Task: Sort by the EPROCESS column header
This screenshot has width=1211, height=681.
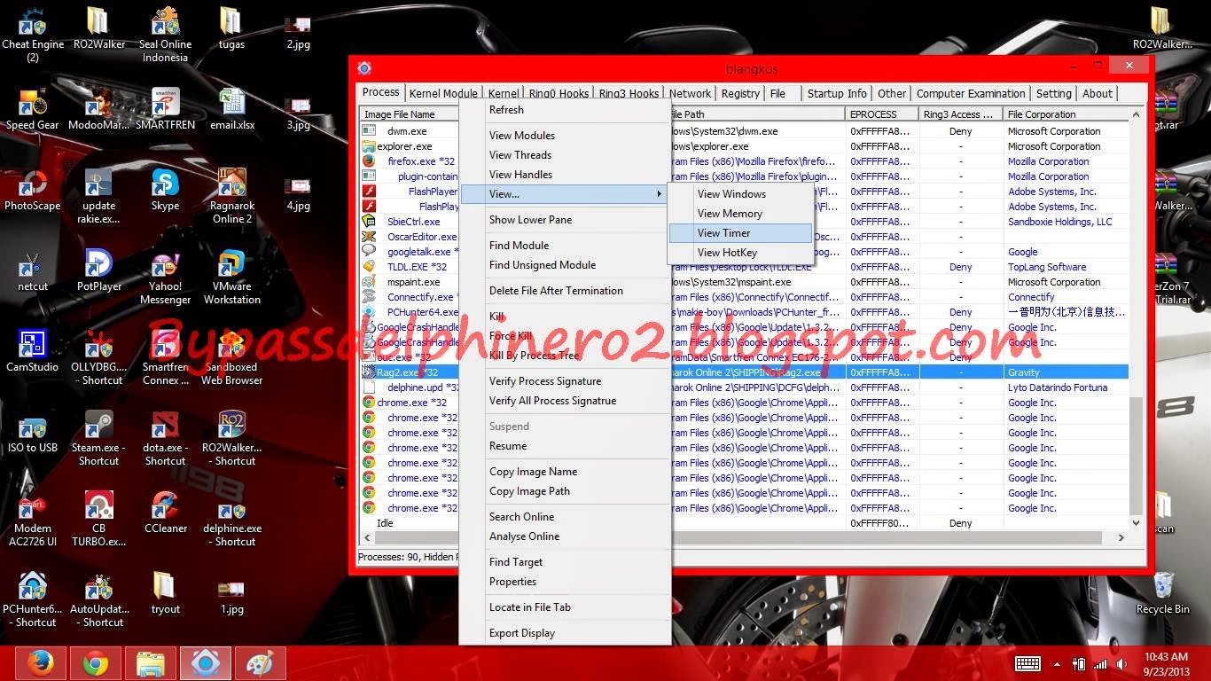Action: click(882, 114)
